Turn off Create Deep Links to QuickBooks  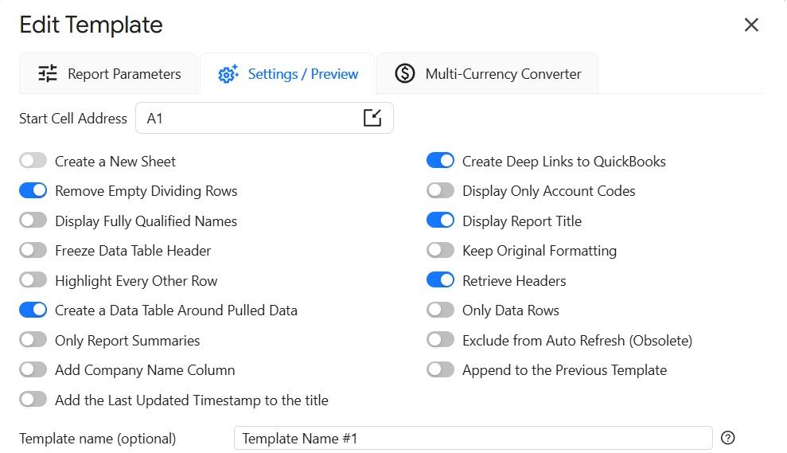click(x=441, y=162)
